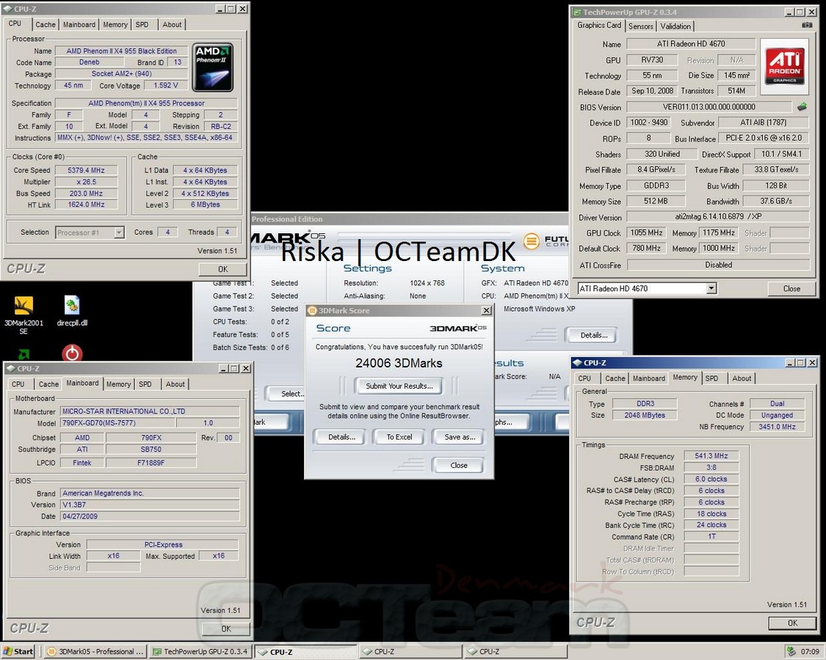Click the GPU-Z title bar icon
The width and height of the screenshot is (826, 660).
click(x=577, y=12)
